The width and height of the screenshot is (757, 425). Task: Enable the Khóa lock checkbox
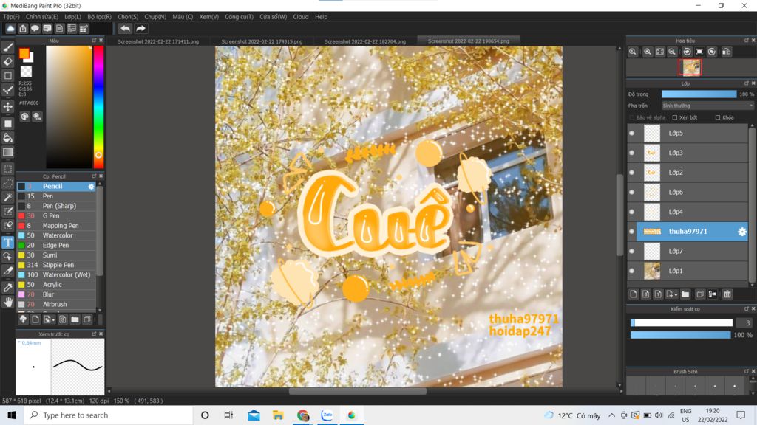717,117
